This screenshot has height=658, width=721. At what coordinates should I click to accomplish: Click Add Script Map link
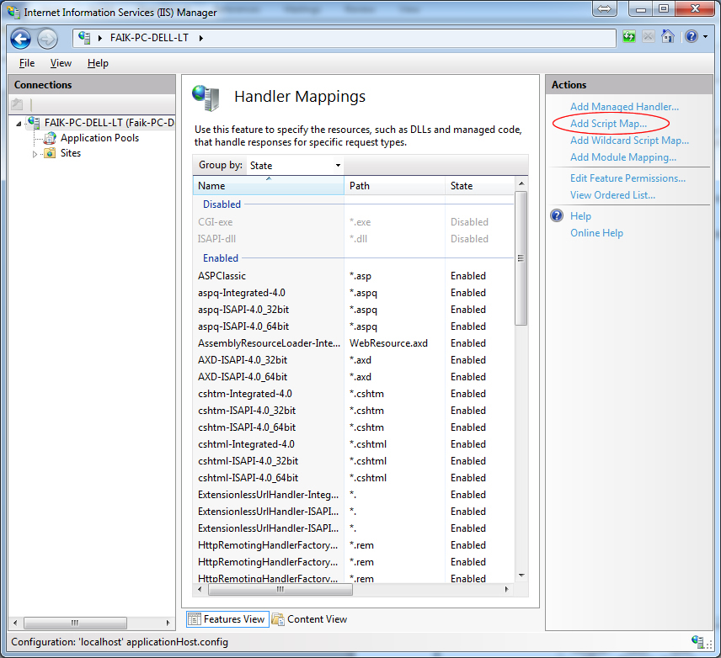pos(608,124)
